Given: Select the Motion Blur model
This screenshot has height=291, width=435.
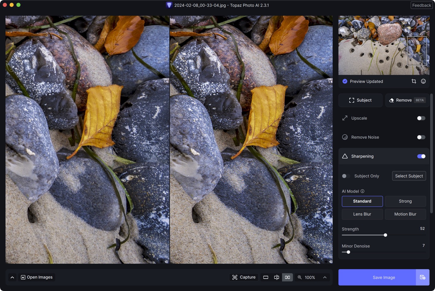Looking at the screenshot, I should pos(405,214).
